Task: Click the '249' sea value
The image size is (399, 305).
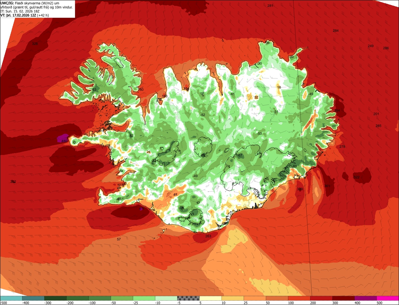Action: click(x=371, y=46)
